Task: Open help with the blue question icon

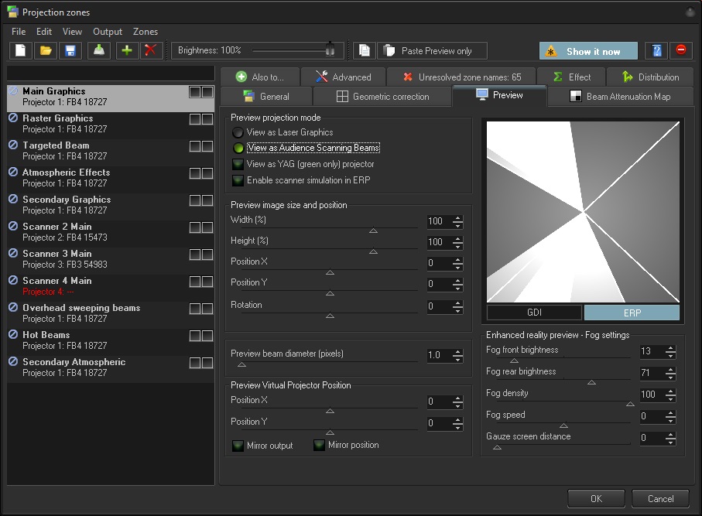Action: click(656, 51)
